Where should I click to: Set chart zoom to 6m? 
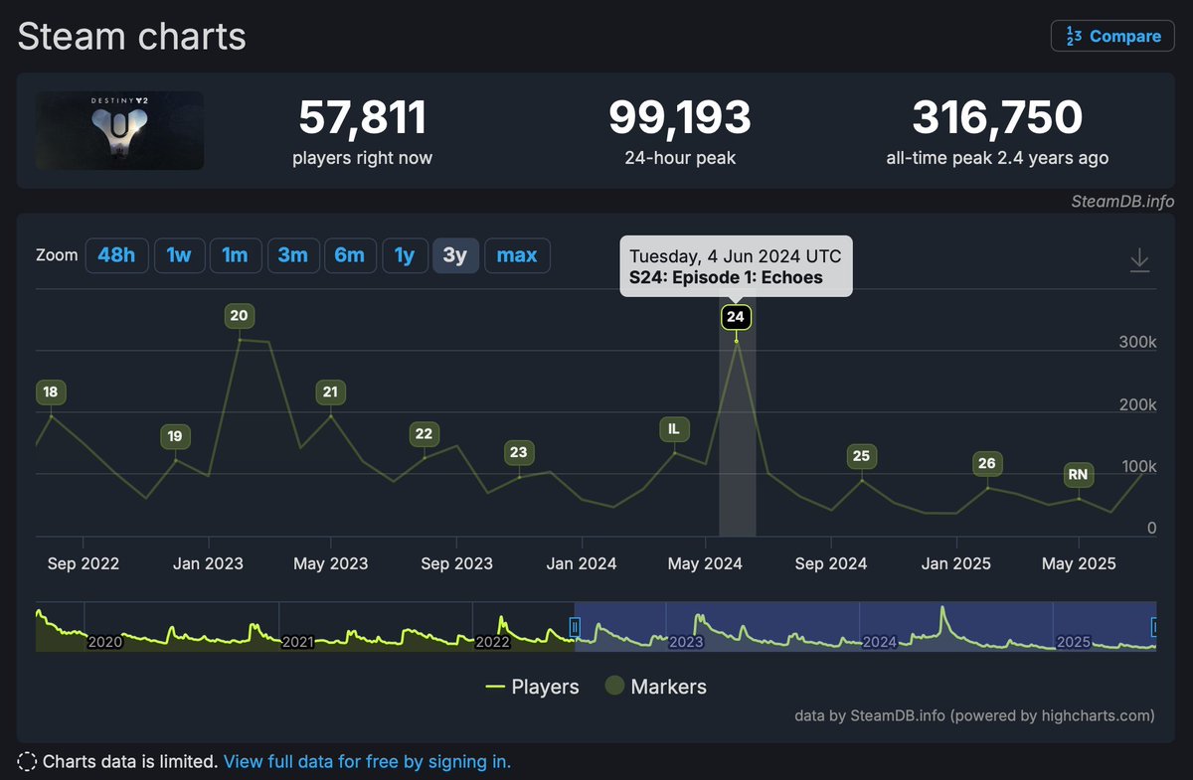pos(349,255)
